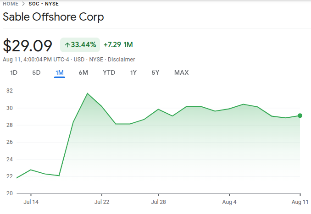The width and height of the screenshot is (311, 214).
Task: Show the 6M chart view
Action: coord(83,72)
